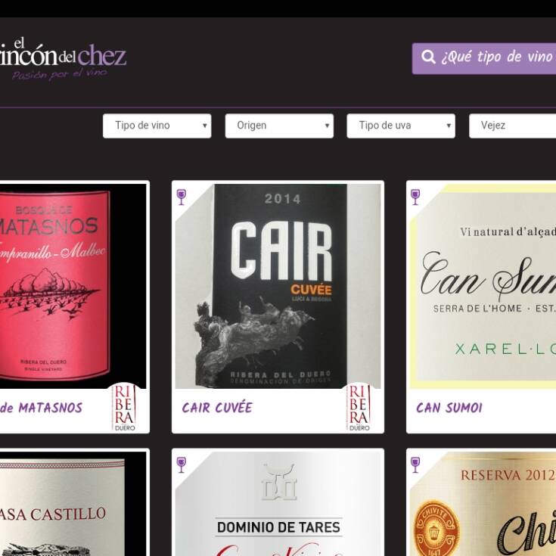Click wine glass icon on Dominio de Tares card

[x=182, y=464]
